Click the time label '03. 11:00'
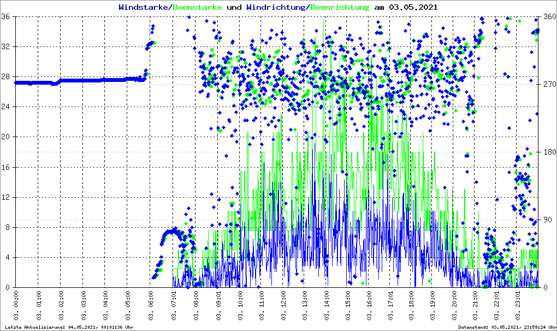This screenshot has height=331, width=557. [x=262, y=305]
